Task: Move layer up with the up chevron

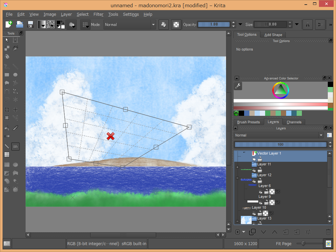Action: coord(275,232)
